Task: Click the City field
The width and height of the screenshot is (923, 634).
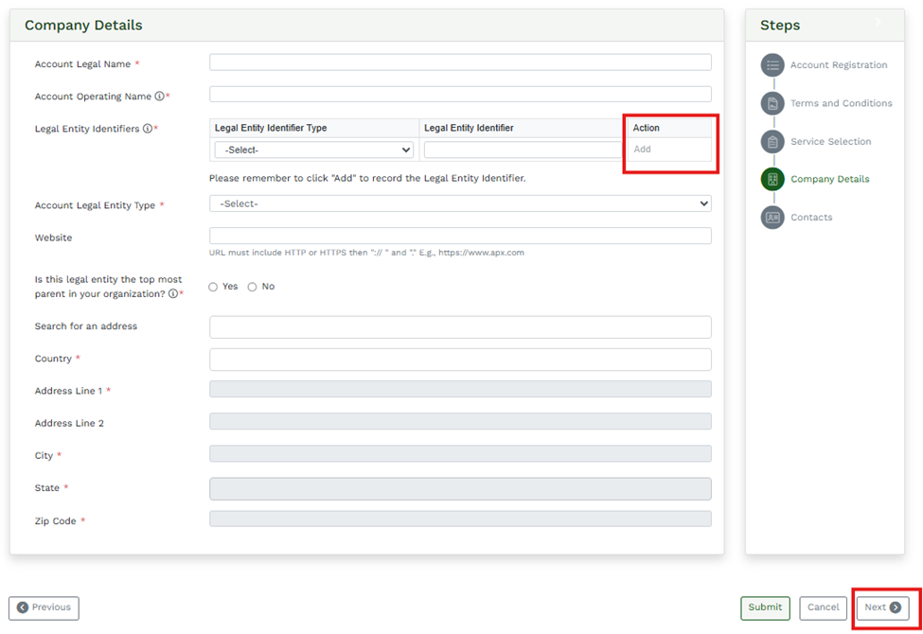Action: (x=460, y=454)
